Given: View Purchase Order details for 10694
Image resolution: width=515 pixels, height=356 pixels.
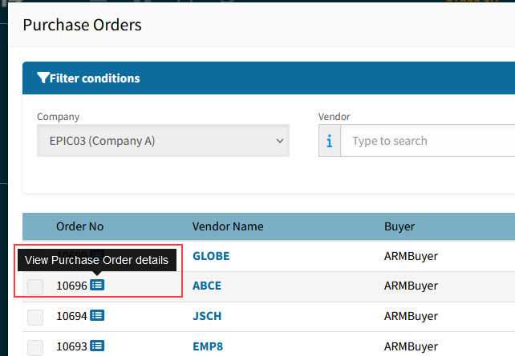Looking at the screenshot, I should [97, 316].
